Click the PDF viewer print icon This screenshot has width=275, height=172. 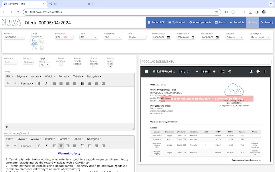[x=258, y=71]
